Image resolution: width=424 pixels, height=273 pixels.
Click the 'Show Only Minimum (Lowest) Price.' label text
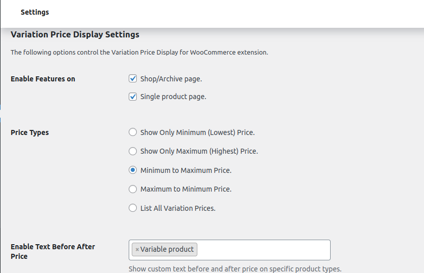[198, 132]
